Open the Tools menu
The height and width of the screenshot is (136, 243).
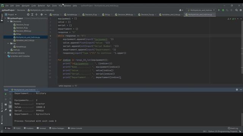[54, 6]
